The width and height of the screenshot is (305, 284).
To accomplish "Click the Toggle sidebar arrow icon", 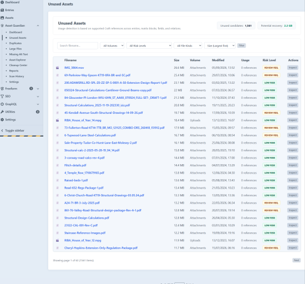I will click(x=2, y=130).
